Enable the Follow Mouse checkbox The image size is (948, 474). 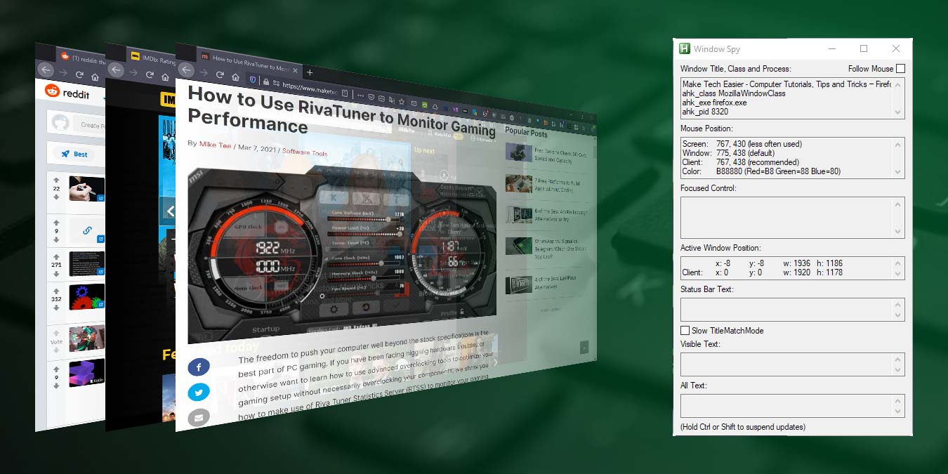[x=901, y=68]
